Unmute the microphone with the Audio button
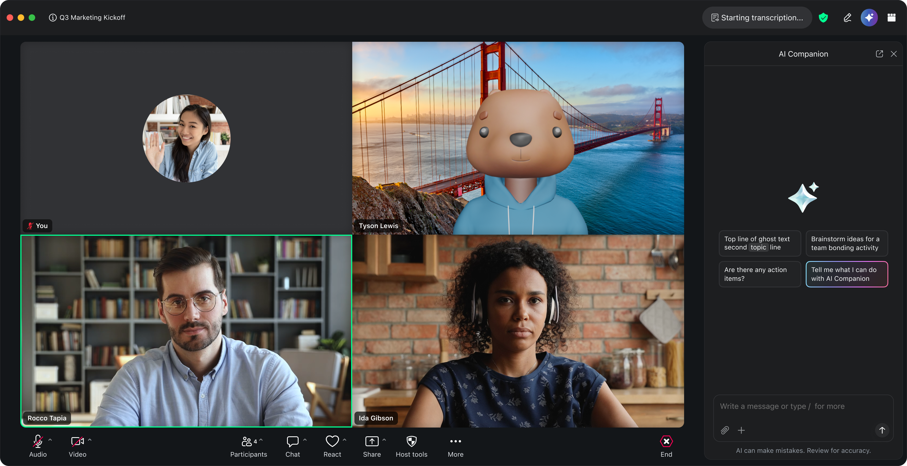Image resolution: width=907 pixels, height=466 pixels. 38,442
